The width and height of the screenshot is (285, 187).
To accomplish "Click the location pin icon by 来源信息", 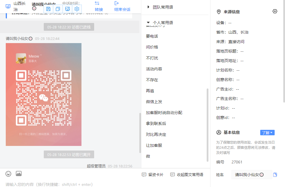I will pyautogui.click(x=219, y=12).
